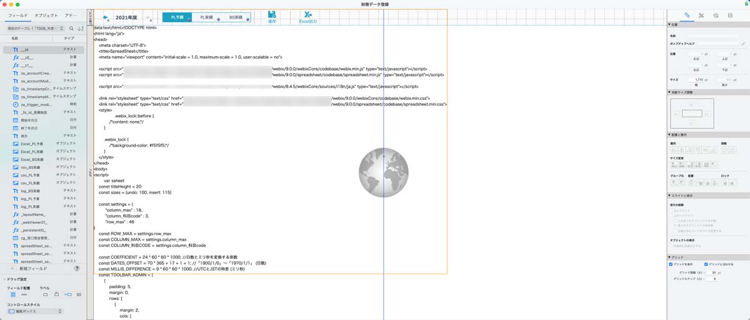The image size is (750, 320).
Task: Select the __z0__ calculation field
Action: click(44, 57)
